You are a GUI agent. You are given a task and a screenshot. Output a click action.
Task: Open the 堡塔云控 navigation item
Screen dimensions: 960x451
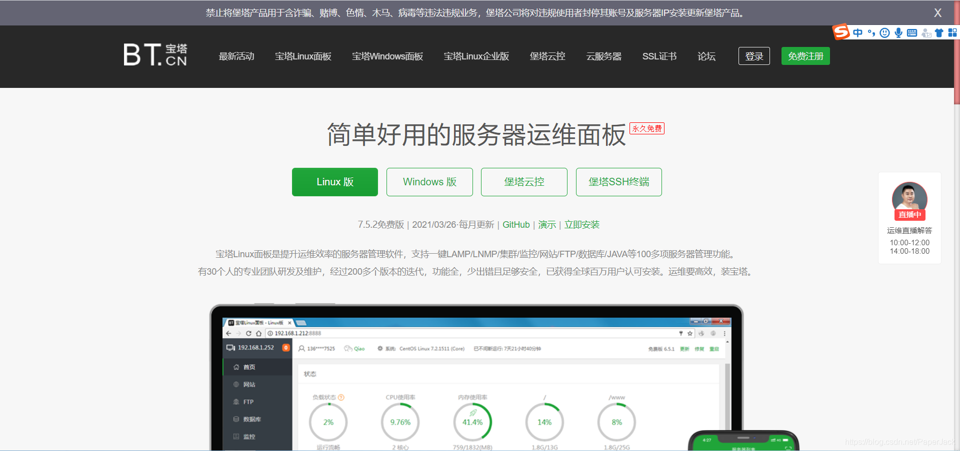click(547, 56)
